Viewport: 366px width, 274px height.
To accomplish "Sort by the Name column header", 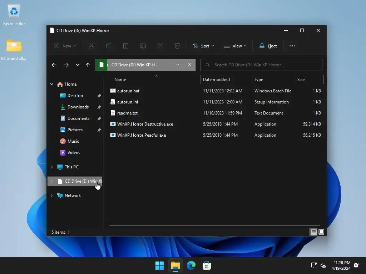I will point(120,80).
